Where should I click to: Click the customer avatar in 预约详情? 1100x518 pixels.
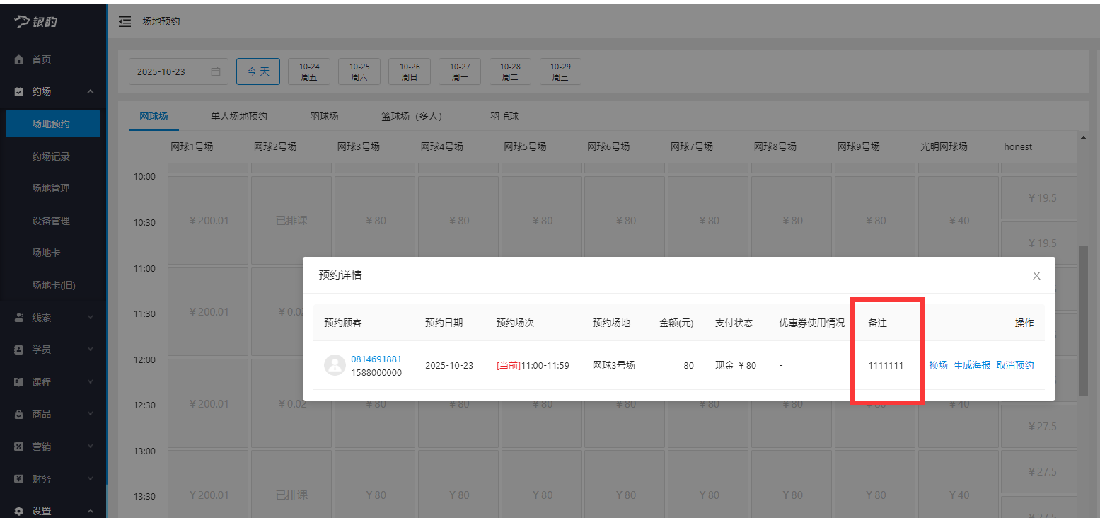pos(334,365)
